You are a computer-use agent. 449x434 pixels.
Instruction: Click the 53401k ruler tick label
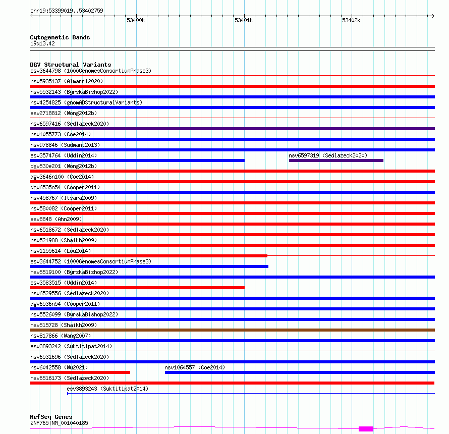click(x=244, y=20)
